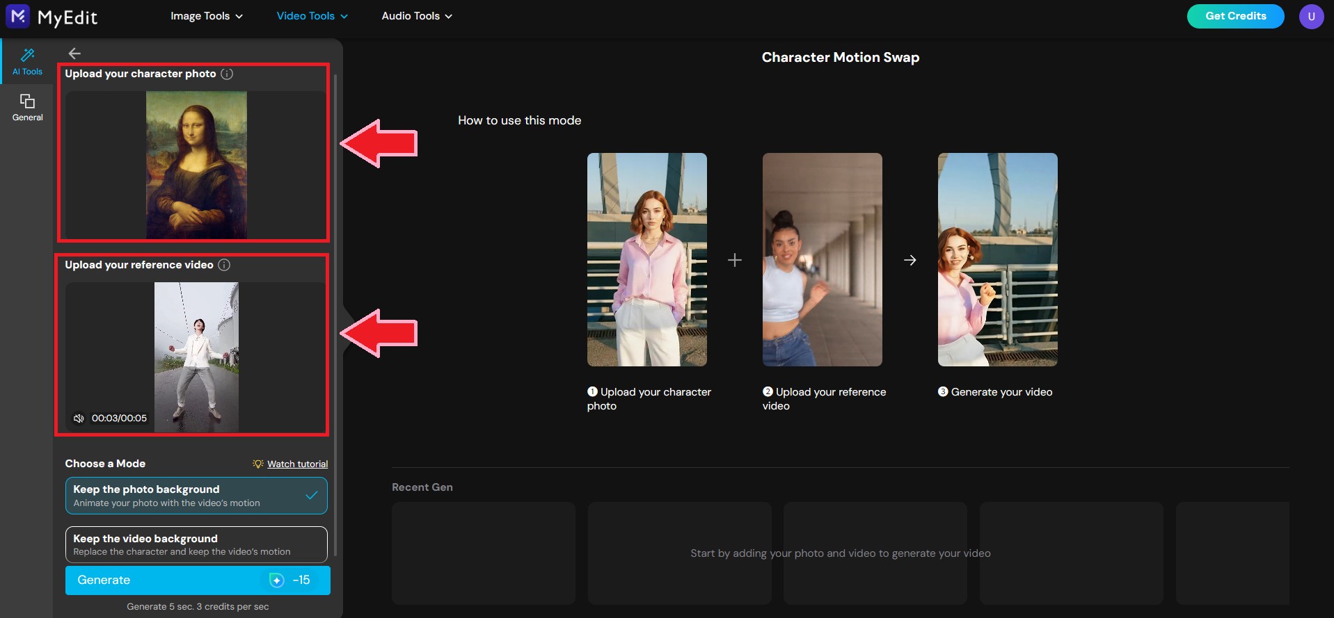
Task: Expand the Video Tools dropdown
Action: [x=312, y=16]
